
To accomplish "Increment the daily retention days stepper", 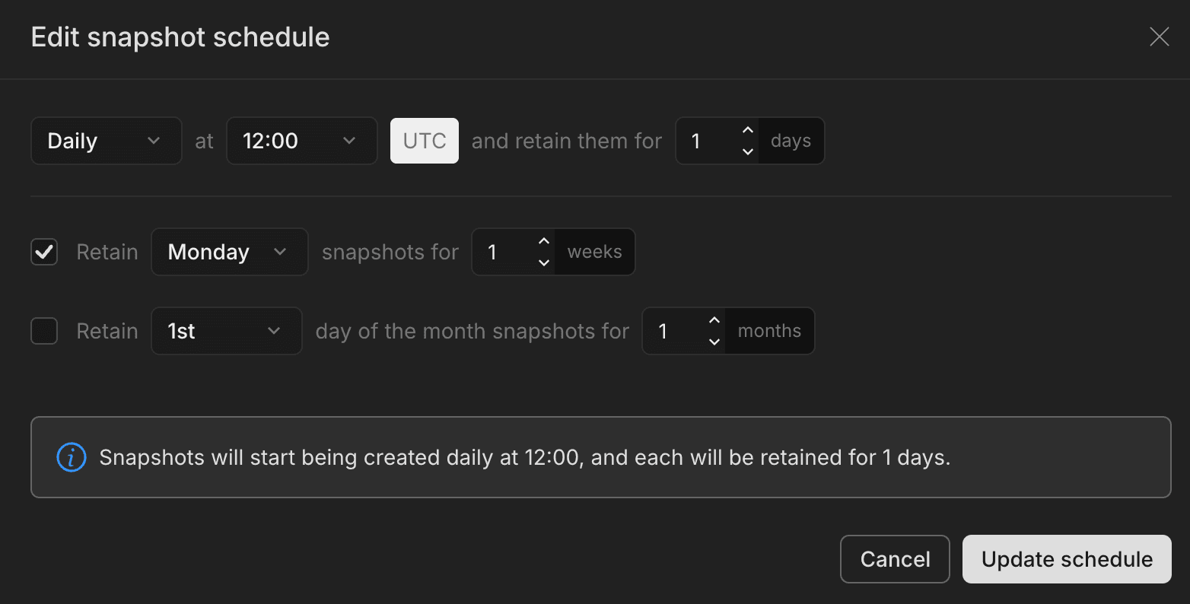I will 746,130.
